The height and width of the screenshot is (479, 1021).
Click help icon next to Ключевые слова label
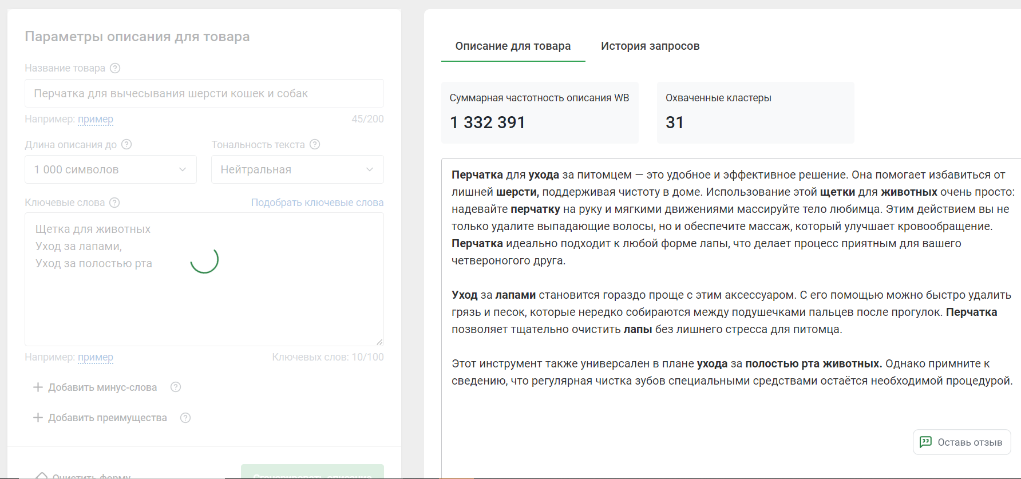pyautogui.click(x=114, y=203)
